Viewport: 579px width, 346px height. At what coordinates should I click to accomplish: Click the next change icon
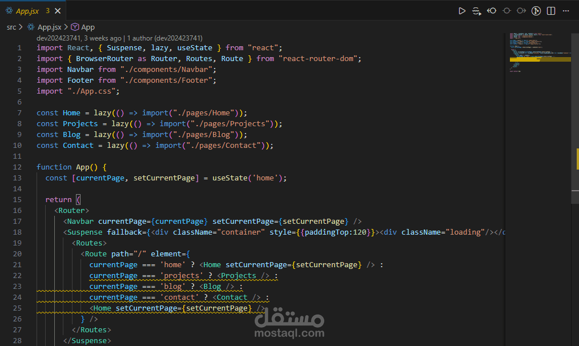520,10
